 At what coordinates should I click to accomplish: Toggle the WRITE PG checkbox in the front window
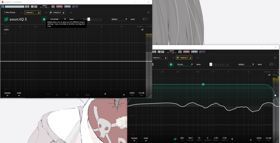(x=43, y=7)
